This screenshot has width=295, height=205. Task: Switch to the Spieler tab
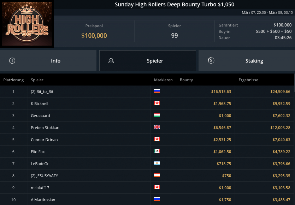coord(148,61)
